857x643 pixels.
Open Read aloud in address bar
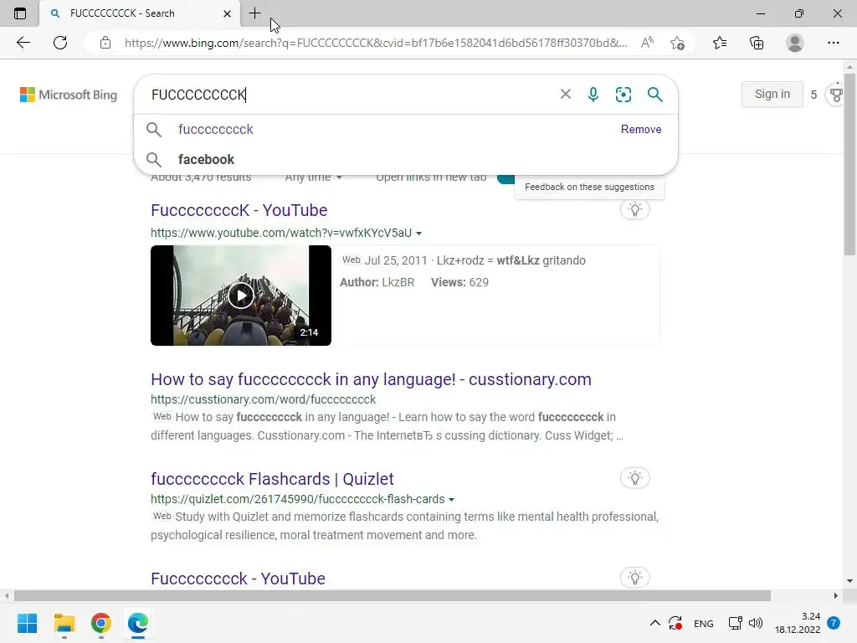(x=647, y=43)
